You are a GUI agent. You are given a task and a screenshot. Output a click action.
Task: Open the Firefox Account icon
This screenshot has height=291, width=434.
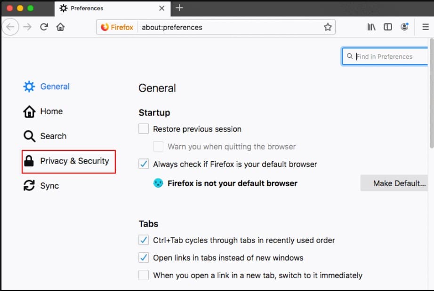coord(404,27)
